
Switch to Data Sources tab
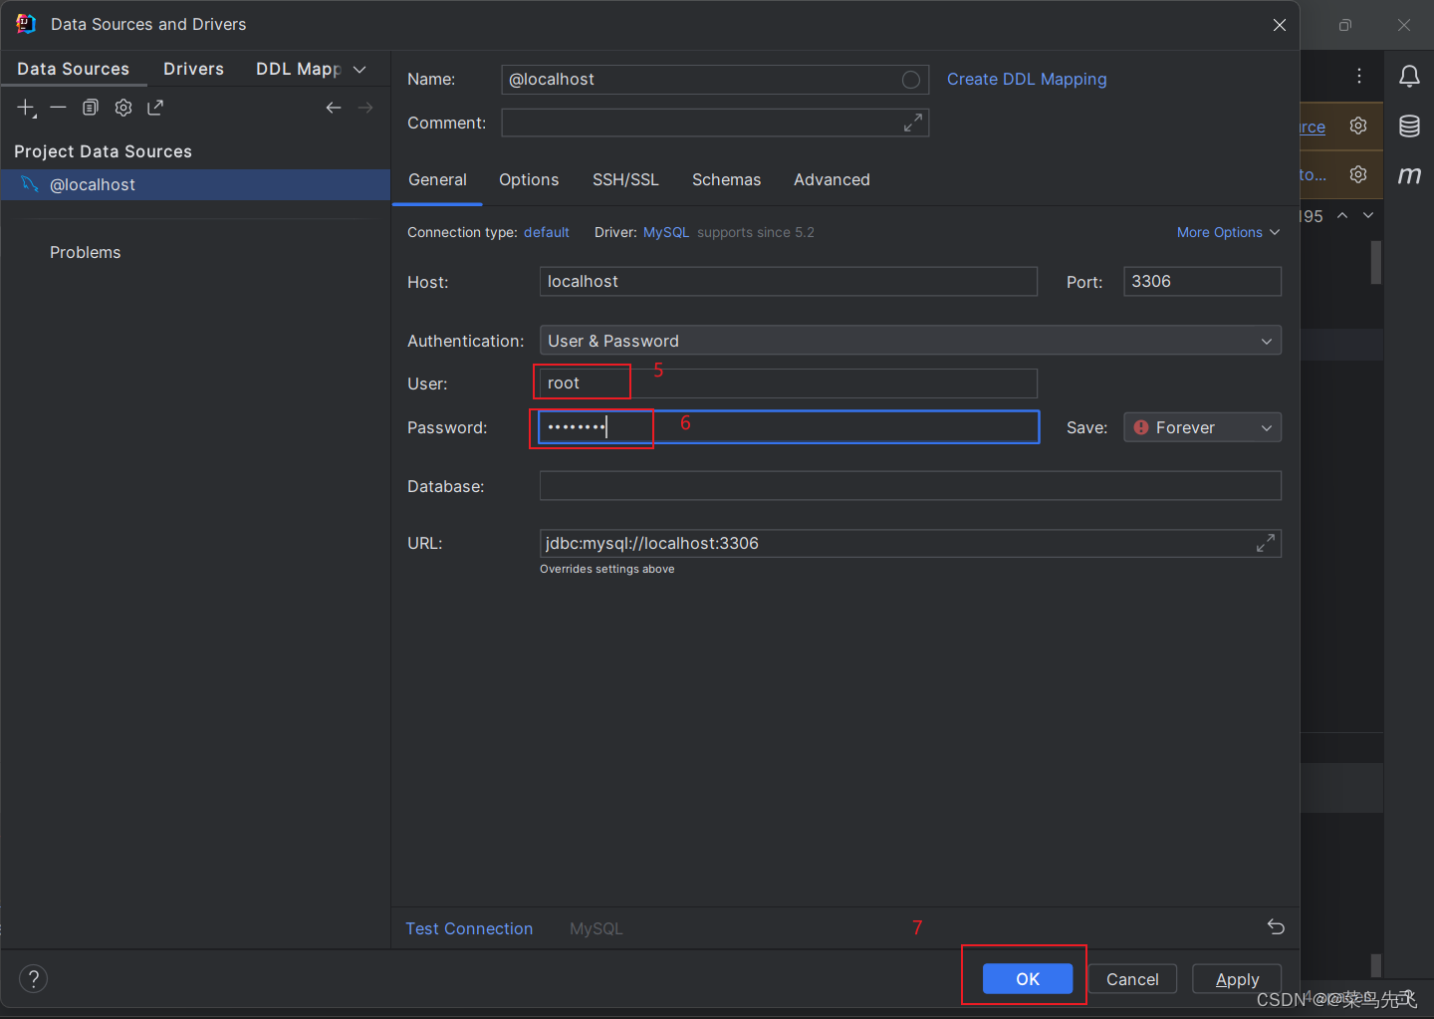tap(74, 69)
